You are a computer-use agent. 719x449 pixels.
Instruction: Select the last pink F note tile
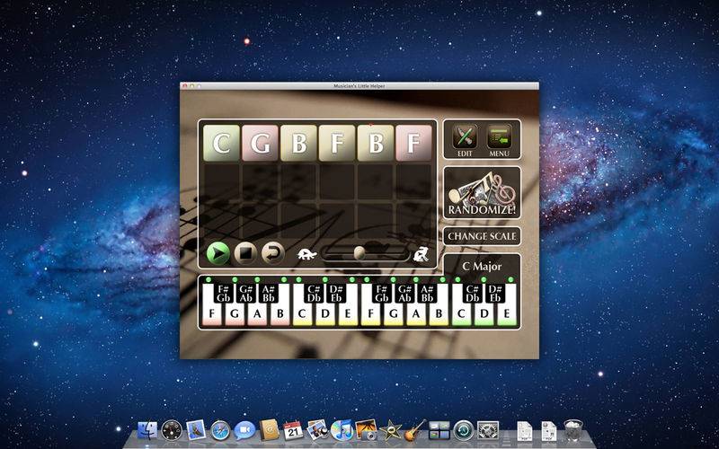coord(414,143)
